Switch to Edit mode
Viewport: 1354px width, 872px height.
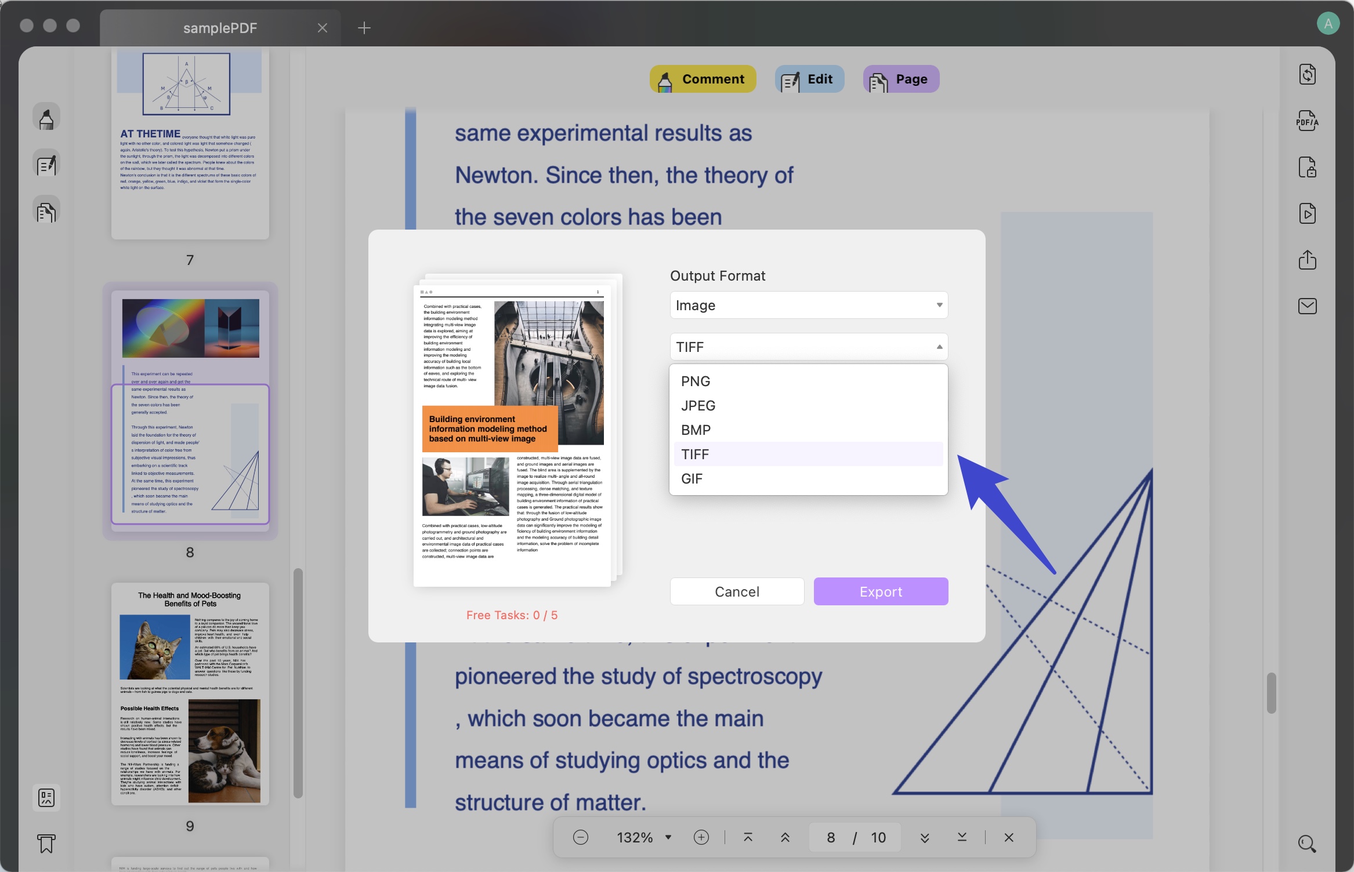[809, 79]
